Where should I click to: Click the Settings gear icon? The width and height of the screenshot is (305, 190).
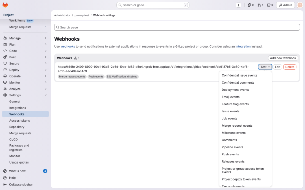coord(5,95)
